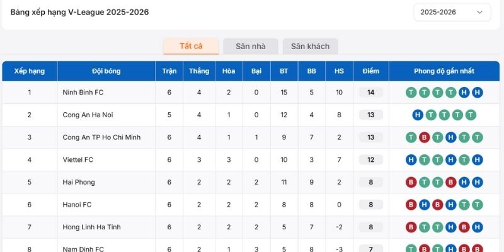Click Hai Phong's leftmost red B badge
This screenshot has height=252, width=504.
pyautogui.click(x=411, y=182)
